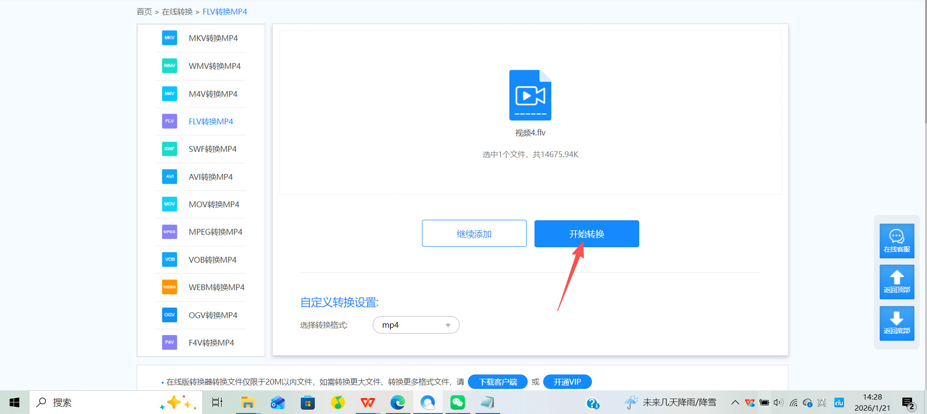Click the Baidu input method tray icon
The image size is (927, 414).
(839, 402)
